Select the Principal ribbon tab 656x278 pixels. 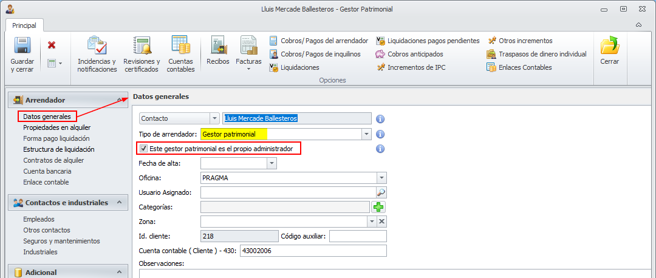pyautogui.click(x=24, y=25)
